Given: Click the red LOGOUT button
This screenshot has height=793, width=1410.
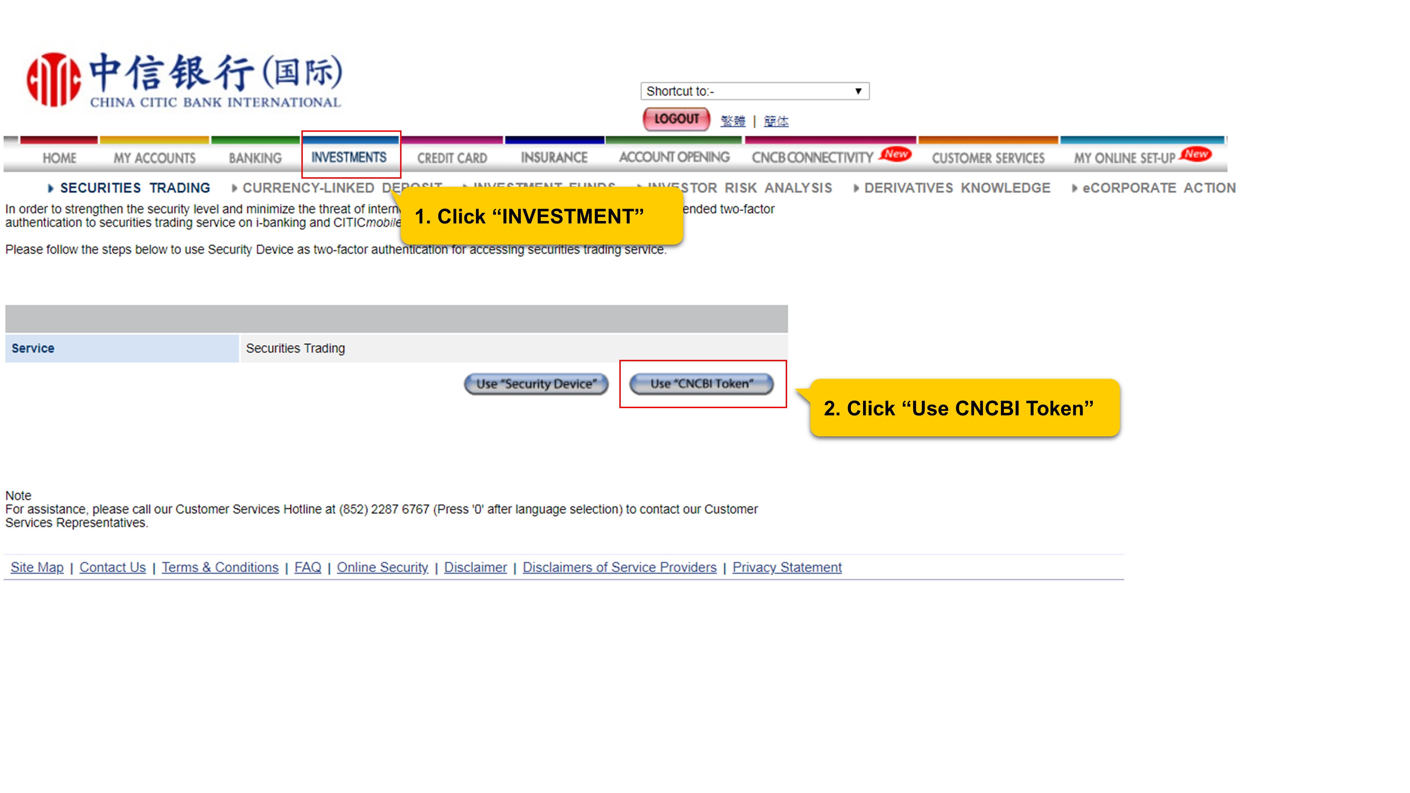Looking at the screenshot, I should tap(676, 119).
